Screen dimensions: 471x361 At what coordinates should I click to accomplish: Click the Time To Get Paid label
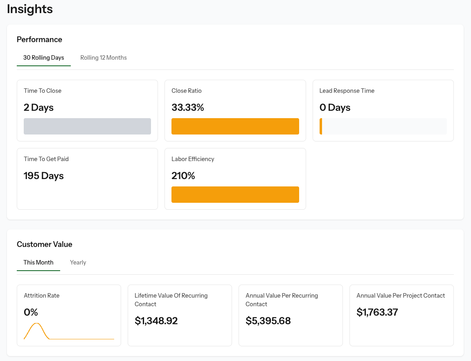[46, 159]
